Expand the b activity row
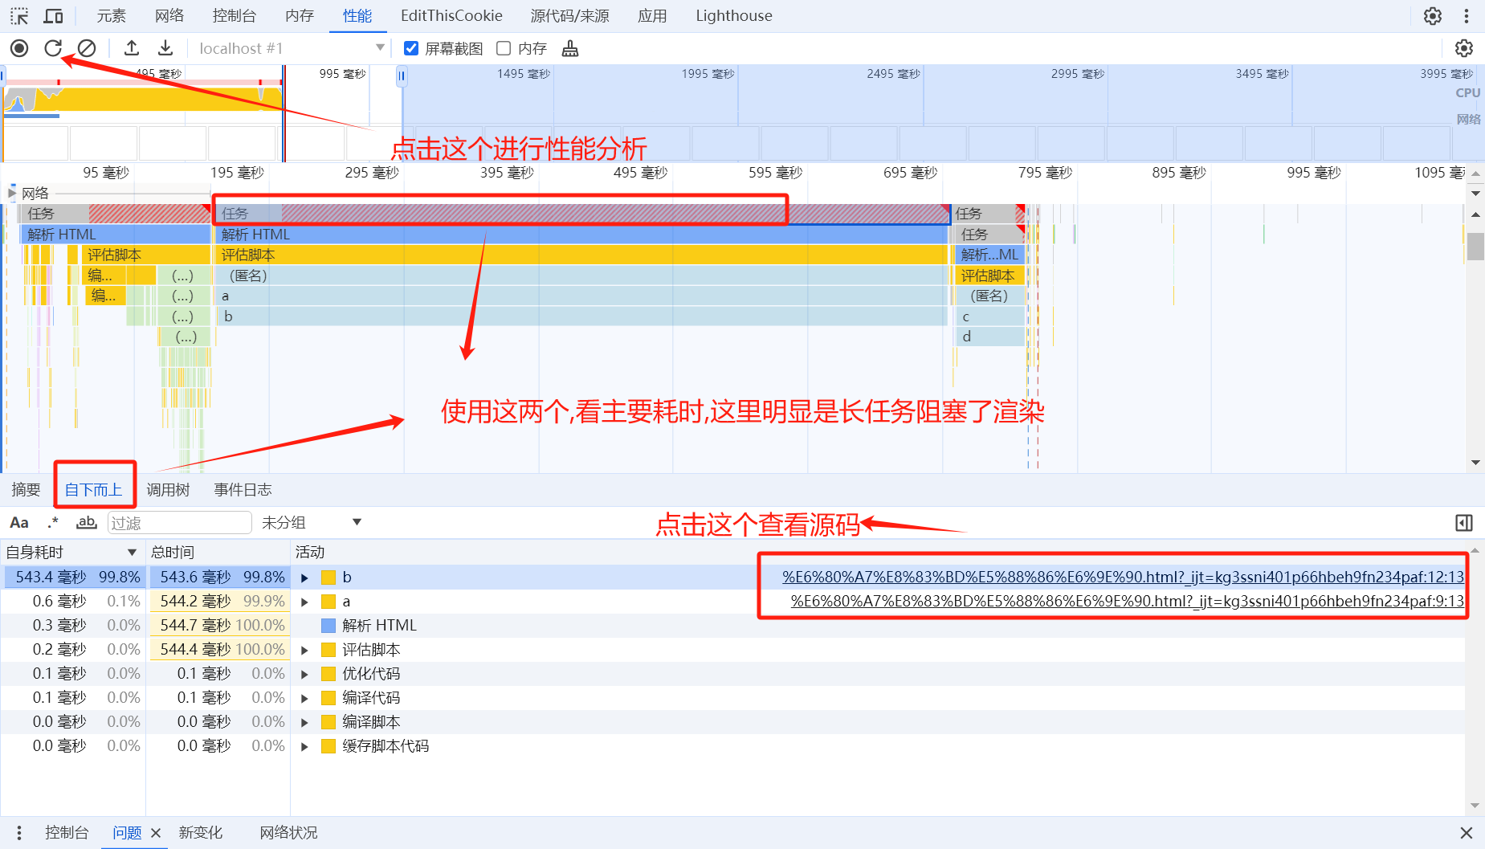Screen dimensions: 1485x849 coord(305,578)
